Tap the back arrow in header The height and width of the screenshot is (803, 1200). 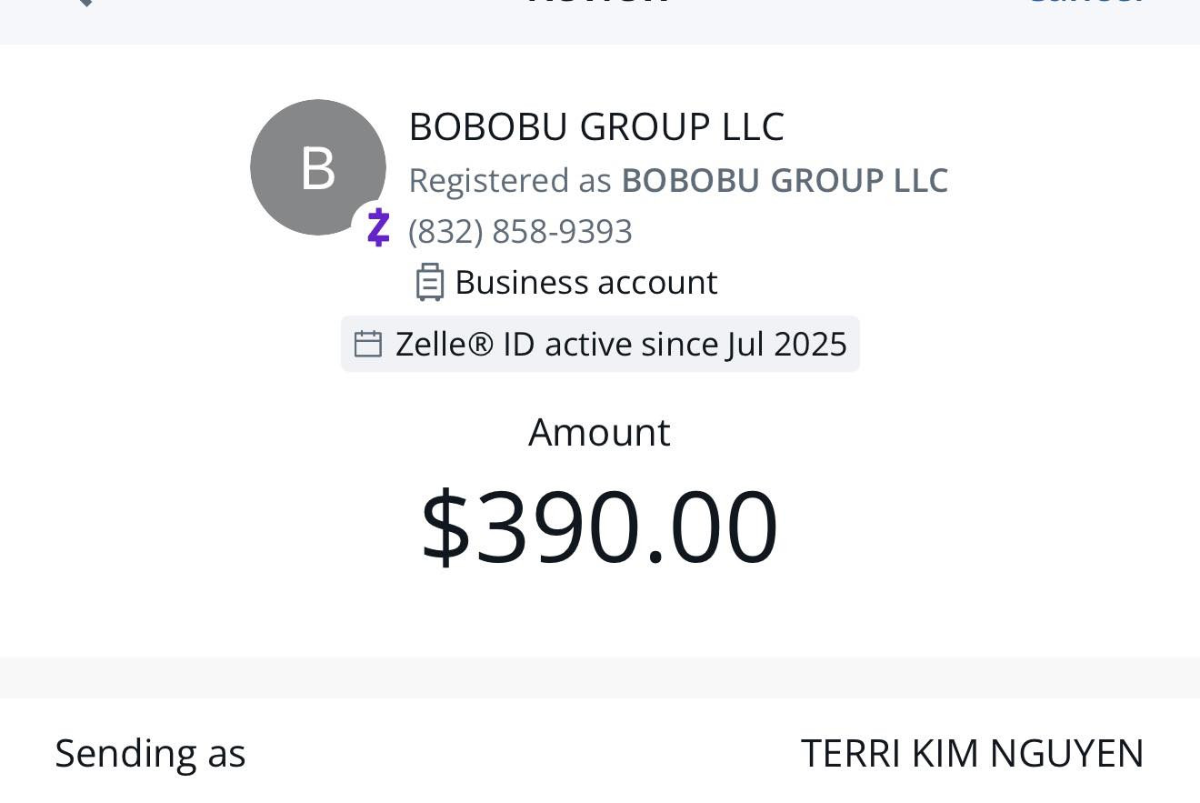84,3
